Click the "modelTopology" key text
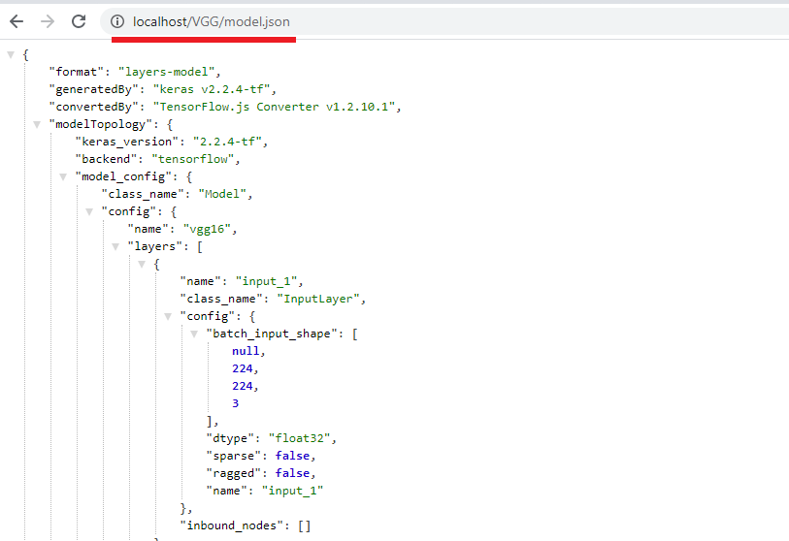 pos(100,124)
